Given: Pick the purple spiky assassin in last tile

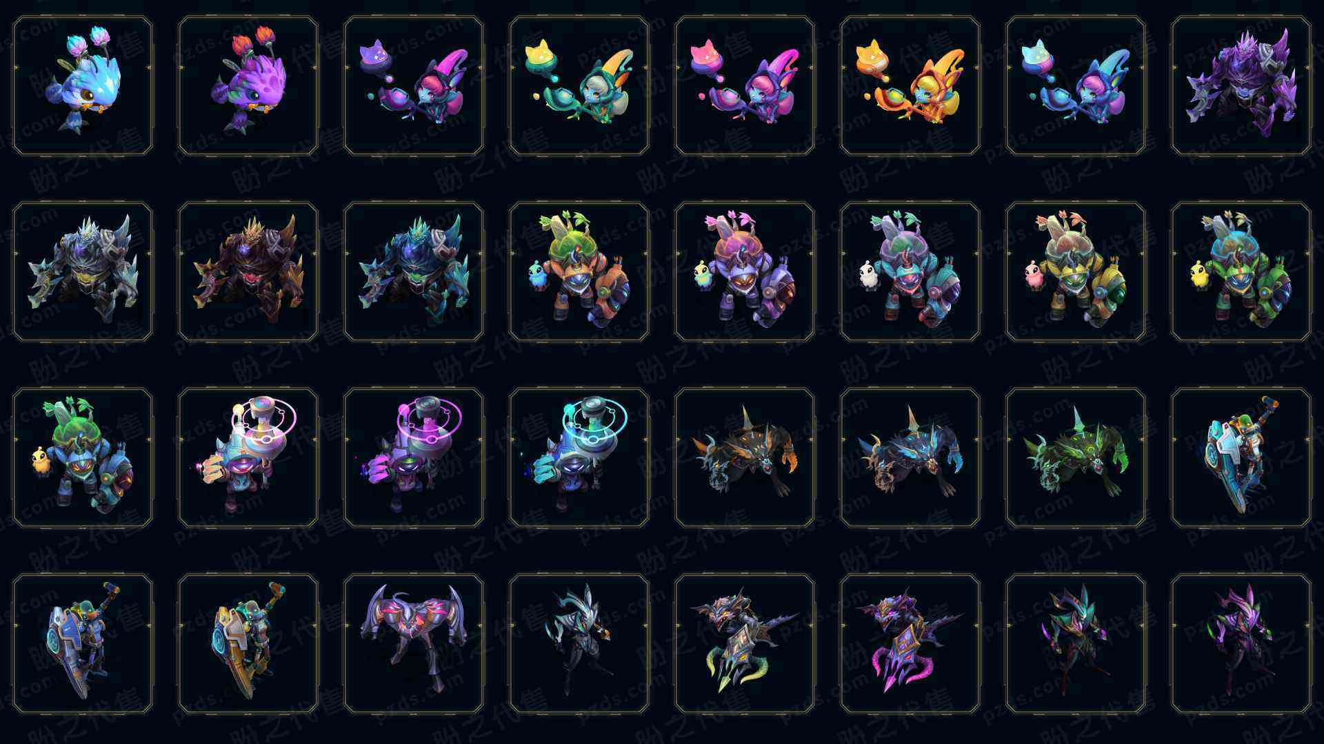Looking at the screenshot, I should point(1241,643).
